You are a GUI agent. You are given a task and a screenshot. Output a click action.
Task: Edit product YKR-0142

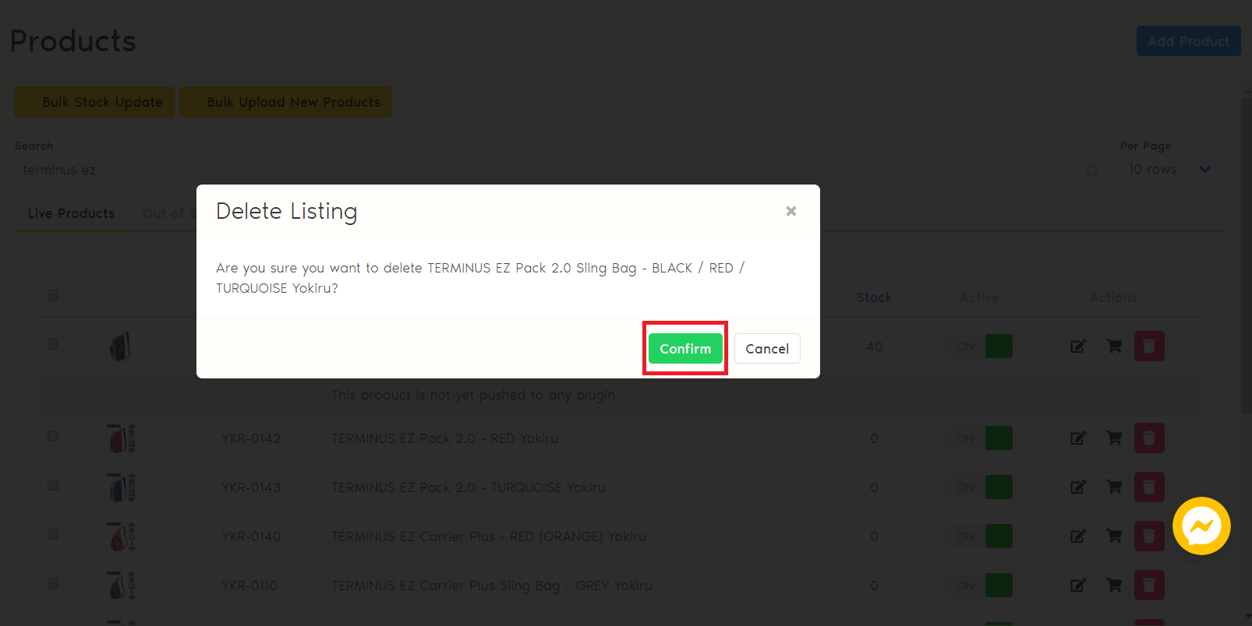pos(1078,438)
